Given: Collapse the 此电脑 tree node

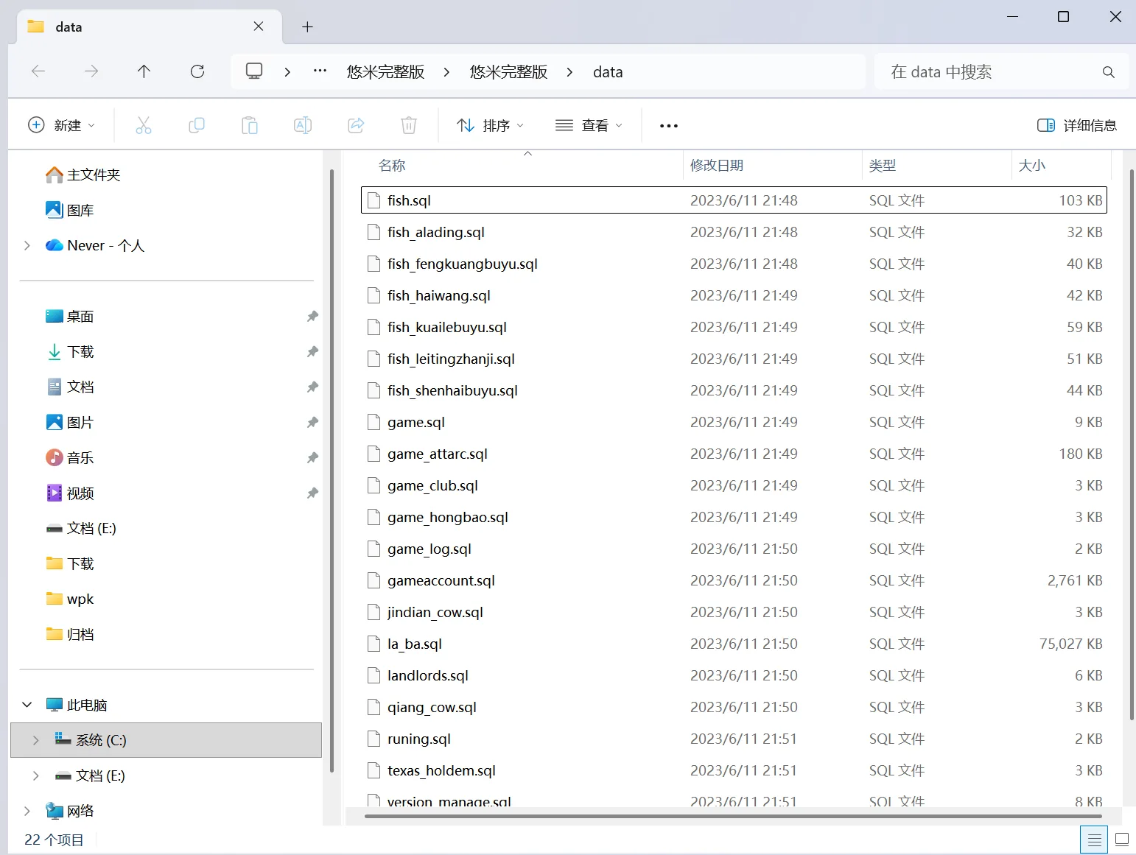Looking at the screenshot, I should 27,705.
